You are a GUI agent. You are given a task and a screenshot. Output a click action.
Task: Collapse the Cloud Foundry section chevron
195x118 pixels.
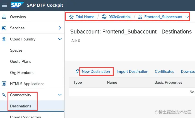pos(60,39)
